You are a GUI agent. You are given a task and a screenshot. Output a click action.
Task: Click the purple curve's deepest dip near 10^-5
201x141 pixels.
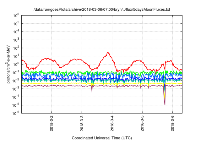[165, 105]
